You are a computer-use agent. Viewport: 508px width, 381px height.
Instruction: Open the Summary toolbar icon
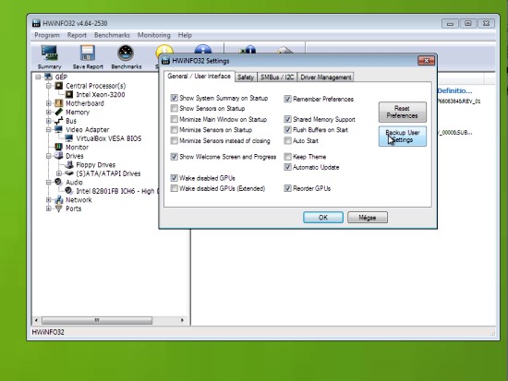pyautogui.click(x=49, y=54)
